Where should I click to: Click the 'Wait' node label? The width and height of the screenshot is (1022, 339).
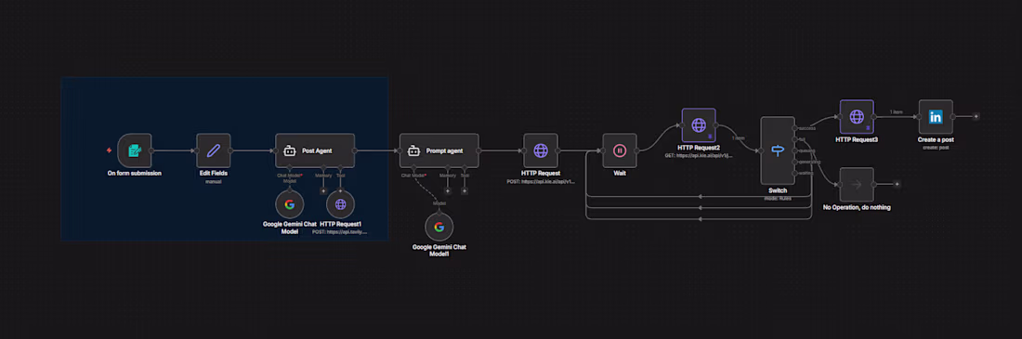coord(619,174)
